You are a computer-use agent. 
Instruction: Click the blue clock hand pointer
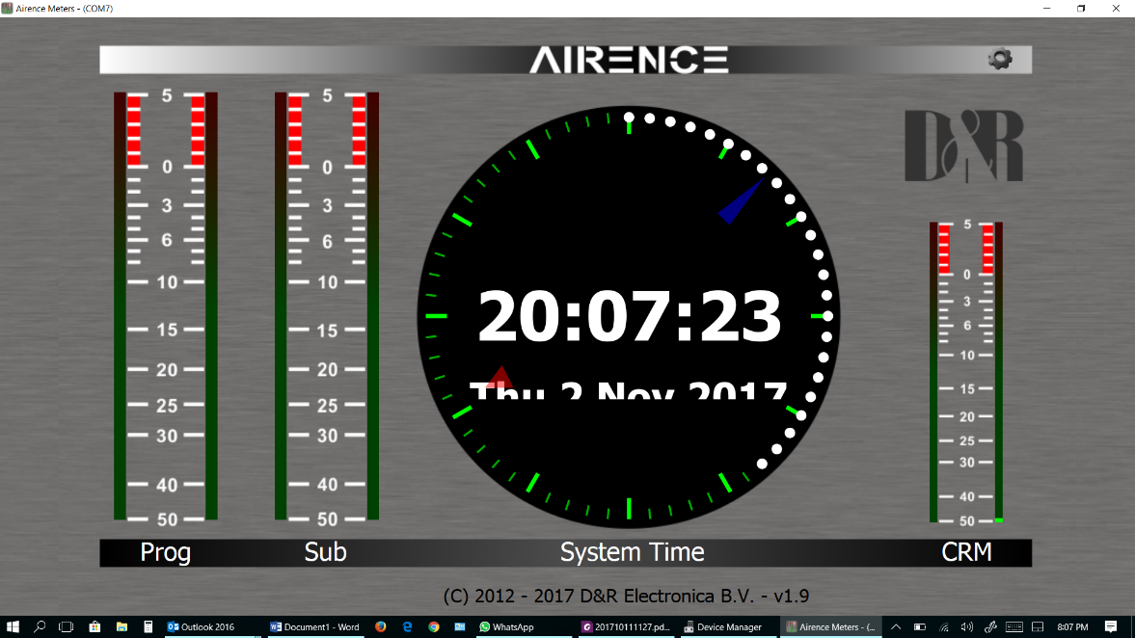pos(741,202)
